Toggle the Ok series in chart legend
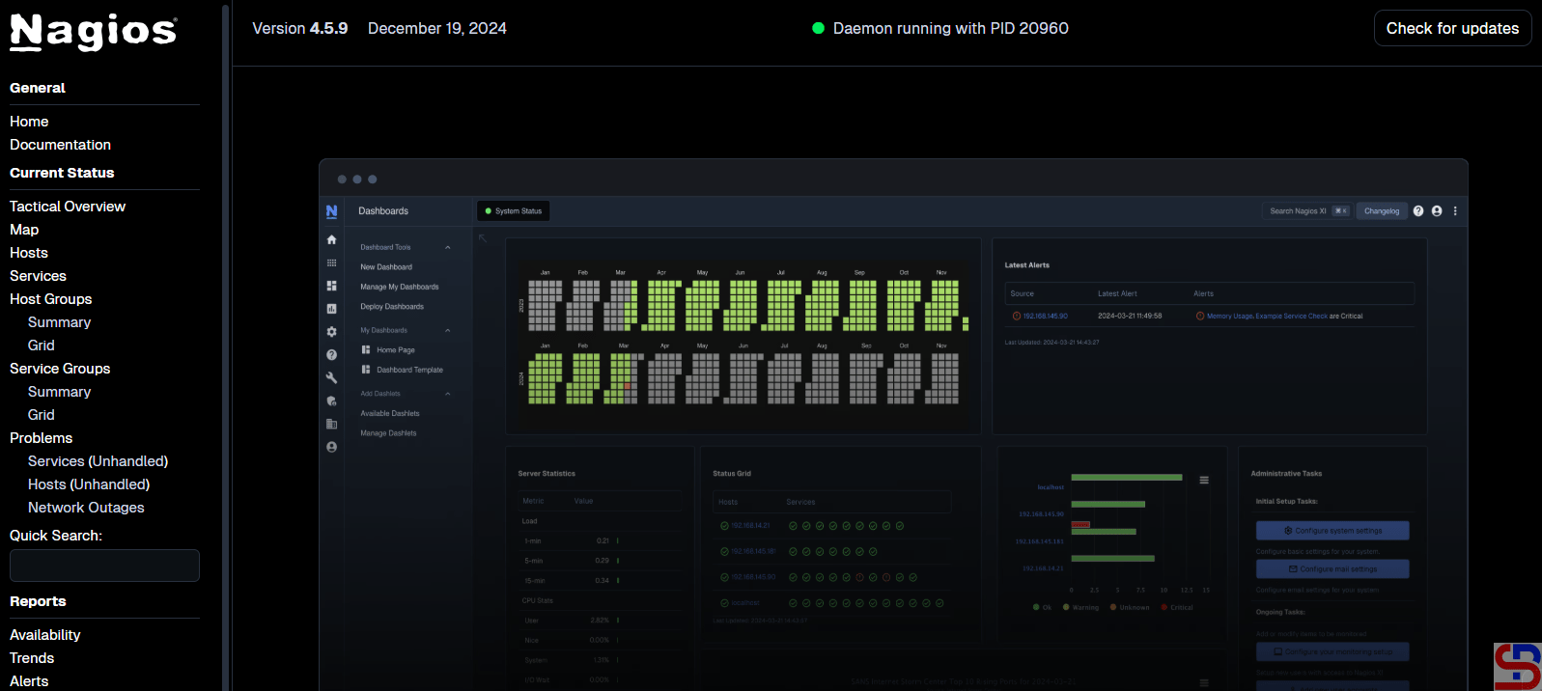This screenshot has width=1542, height=691. point(1042,608)
